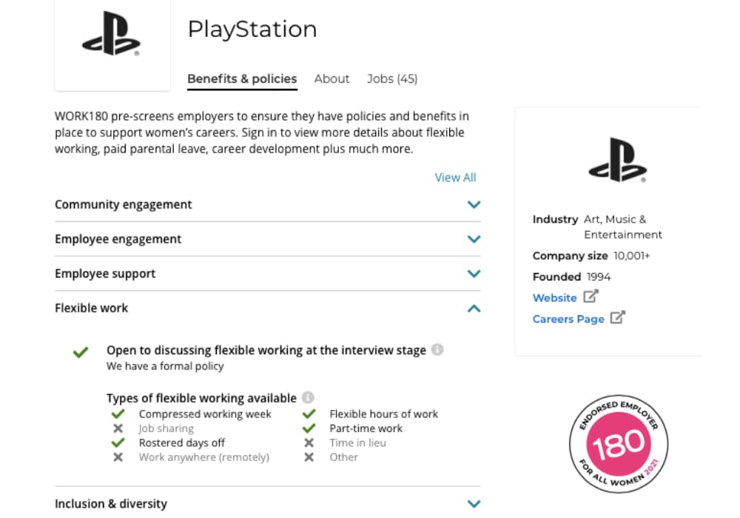Expand the Employee engagement chevron
740x518 pixels.
[x=474, y=239]
